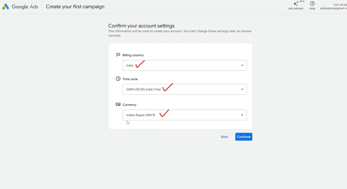Viewport: 347px width, 189px height.
Task: Select the Indian Rupee (INR ₹) value
Action: pos(140,115)
